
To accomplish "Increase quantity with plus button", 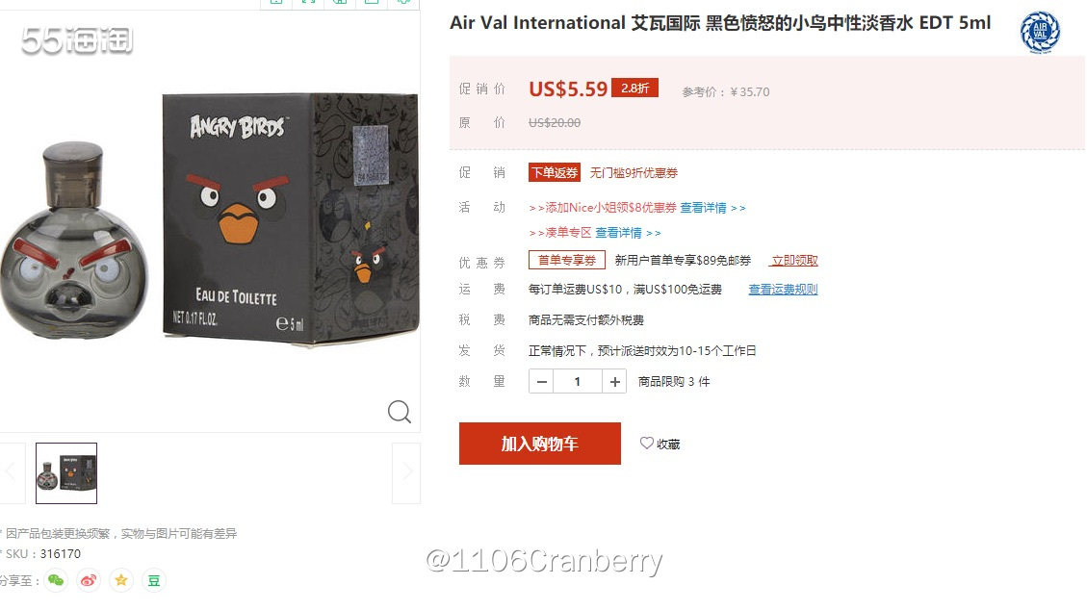I will pos(614,382).
